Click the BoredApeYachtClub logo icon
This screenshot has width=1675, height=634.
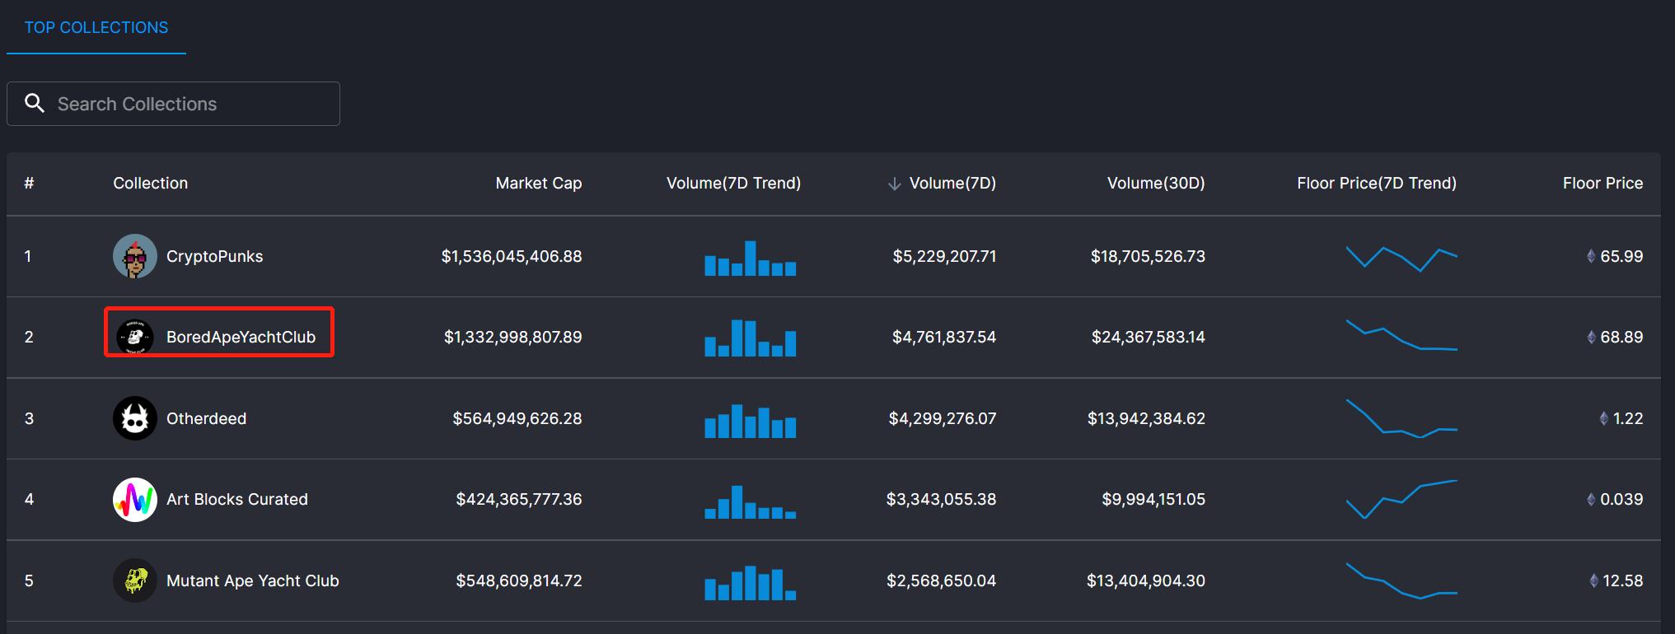[x=134, y=337]
